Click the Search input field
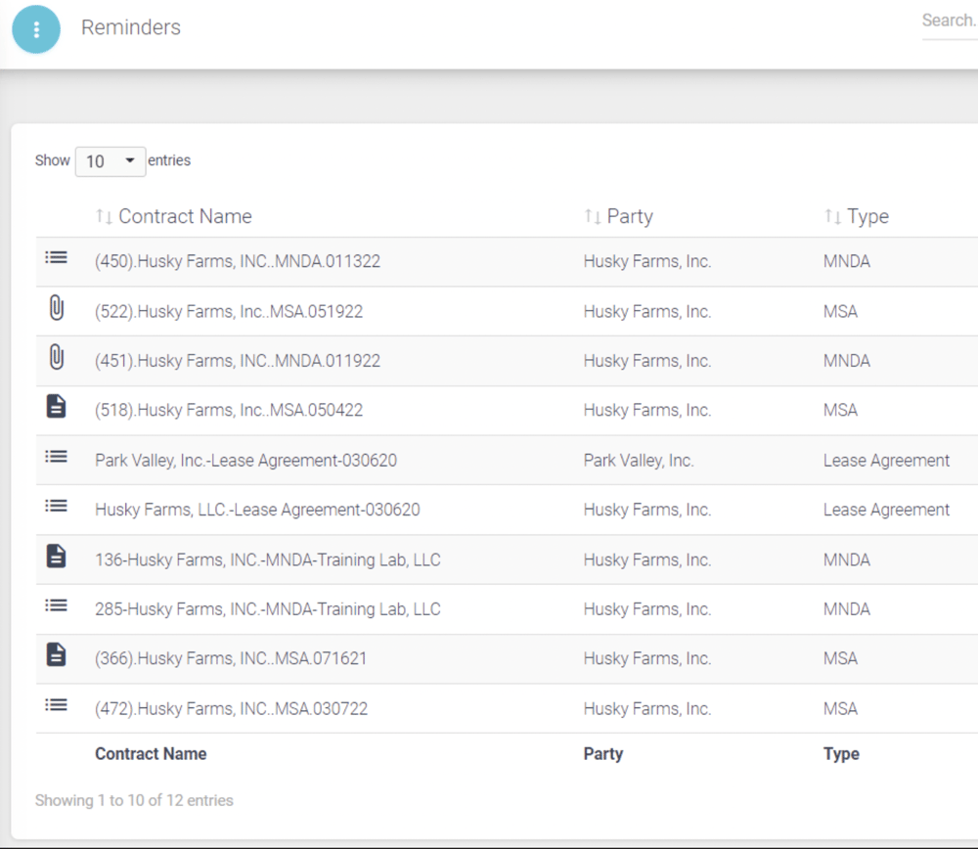The width and height of the screenshot is (978, 849). tap(950, 22)
